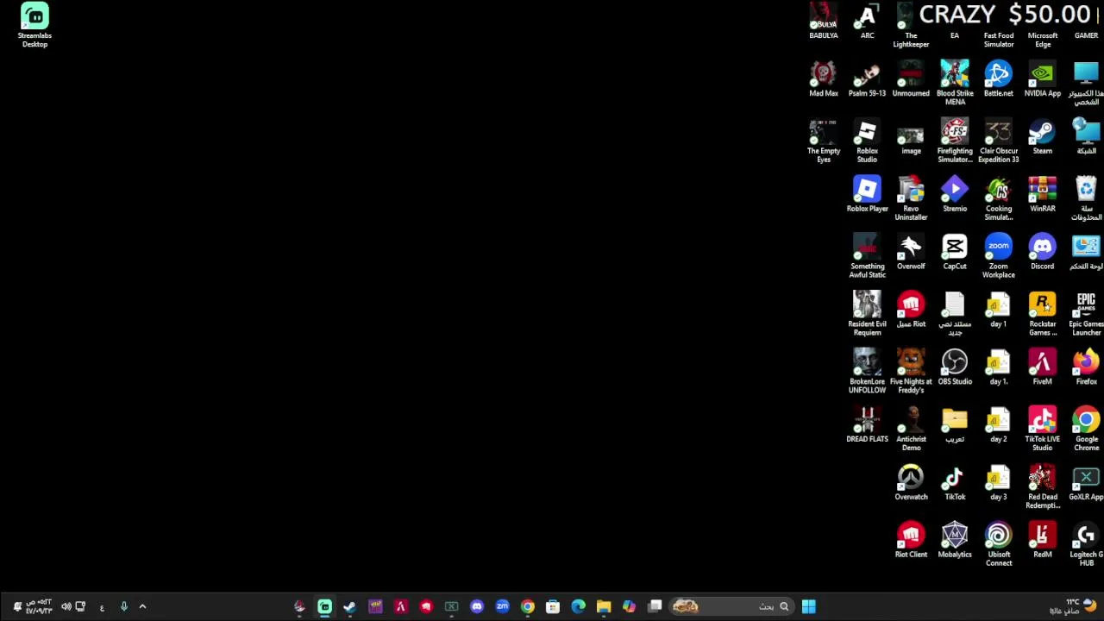Image resolution: width=1104 pixels, height=621 pixels.
Task: Open the Mobalytics shortcut
Action: 955,541
